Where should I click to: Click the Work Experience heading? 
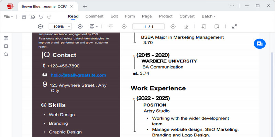tap(158, 88)
